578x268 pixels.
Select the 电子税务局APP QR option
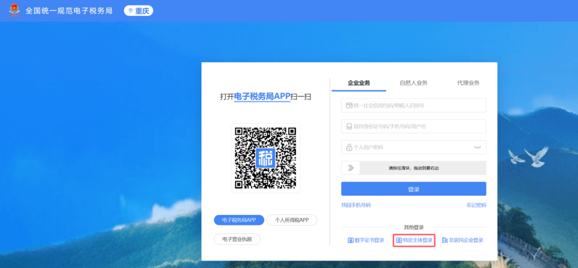point(239,220)
